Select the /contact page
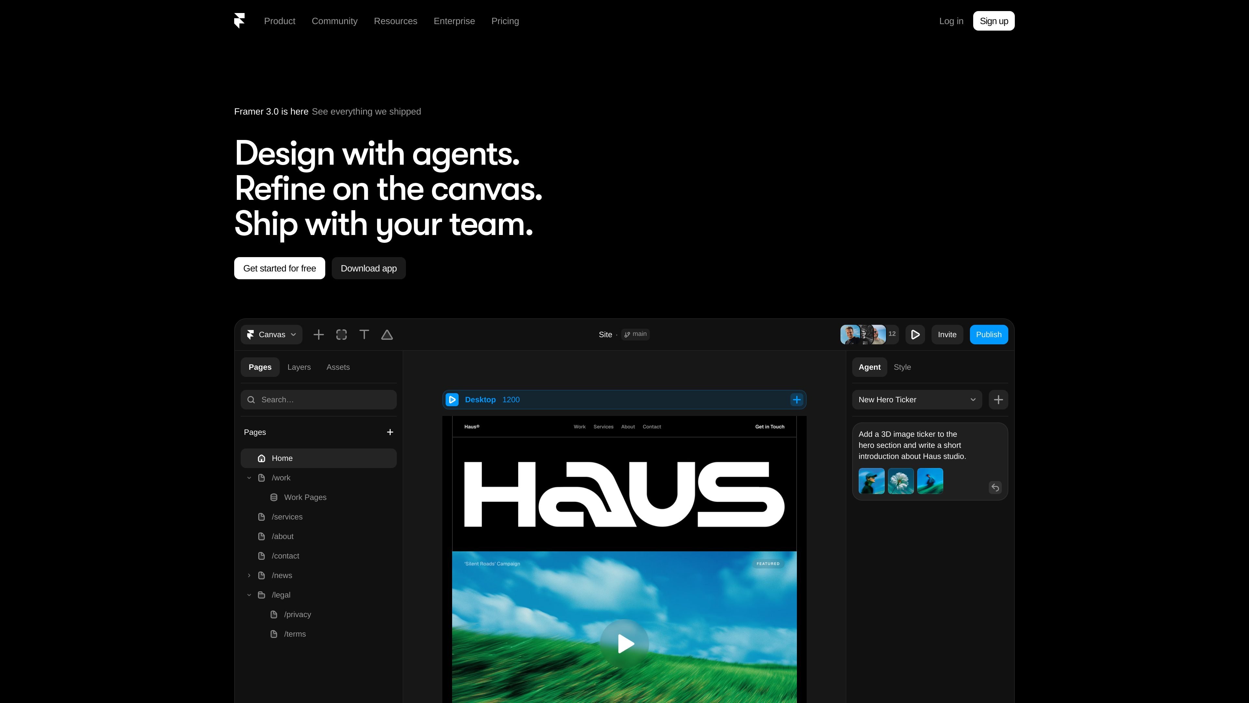1249x703 pixels. (x=318, y=556)
